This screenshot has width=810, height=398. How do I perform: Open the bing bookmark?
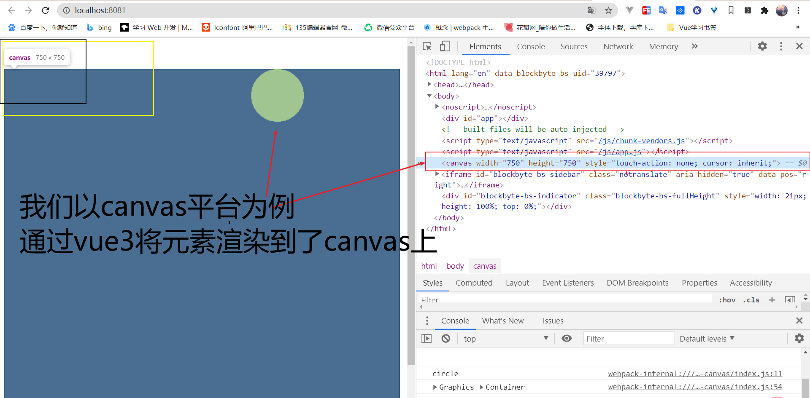(x=99, y=27)
